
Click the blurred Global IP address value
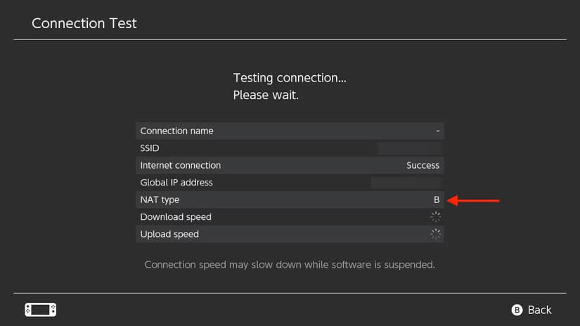click(x=406, y=183)
